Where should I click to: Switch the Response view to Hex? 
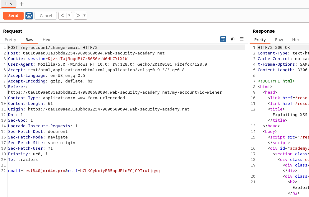tap(296, 40)
